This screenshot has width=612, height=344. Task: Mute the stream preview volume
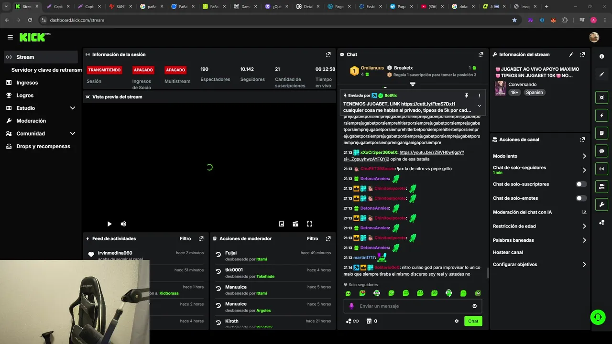pyautogui.click(x=123, y=224)
